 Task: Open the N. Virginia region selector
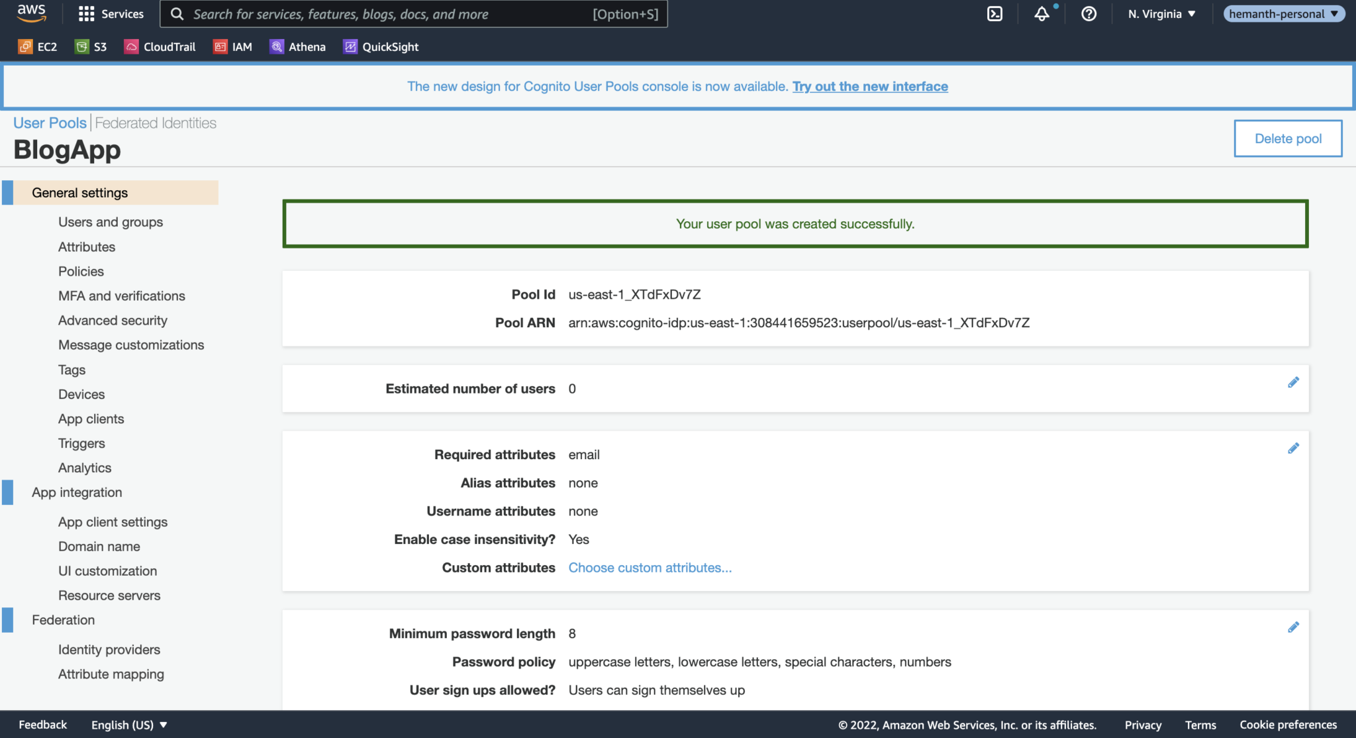pyautogui.click(x=1160, y=13)
